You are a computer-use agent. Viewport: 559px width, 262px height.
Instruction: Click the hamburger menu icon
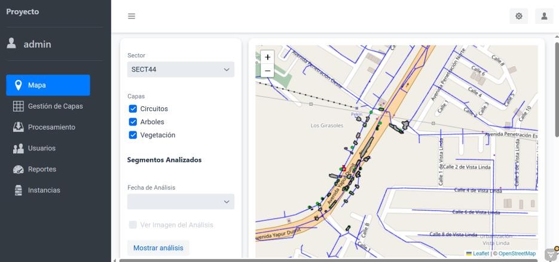click(132, 17)
